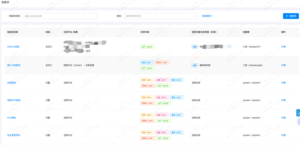
Task: Click the blue floating assistant icon
Action: 298,113
